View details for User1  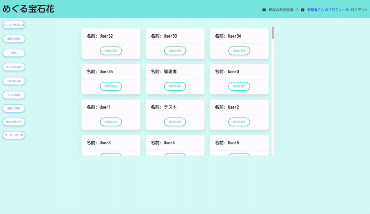(x=111, y=122)
